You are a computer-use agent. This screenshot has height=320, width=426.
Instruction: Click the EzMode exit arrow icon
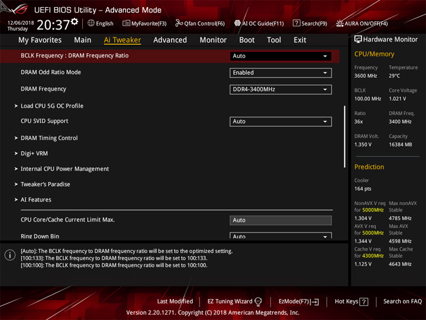(315, 302)
